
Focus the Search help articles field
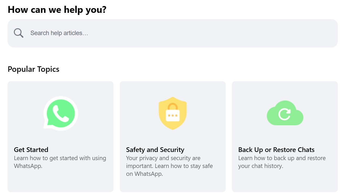point(157,33)
